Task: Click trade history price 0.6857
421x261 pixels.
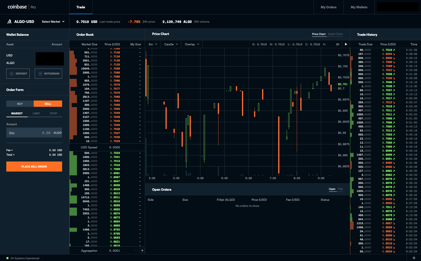Action: pyautogui.click(x=387, y=223)
